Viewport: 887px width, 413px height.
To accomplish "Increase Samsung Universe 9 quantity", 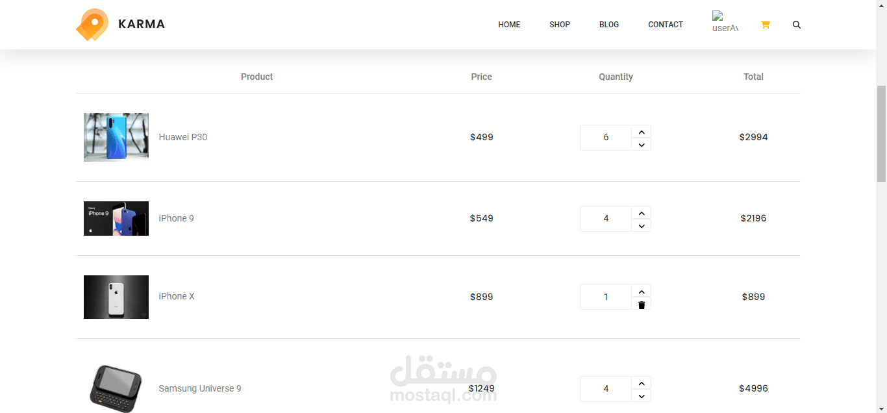I will 642,383.
